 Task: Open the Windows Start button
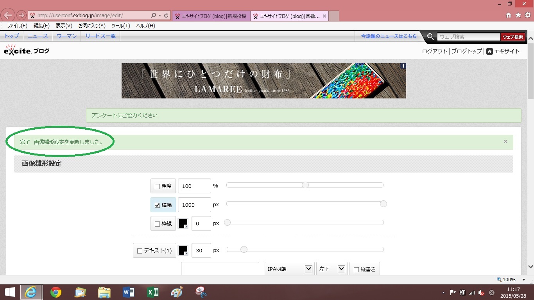point(10,292)
